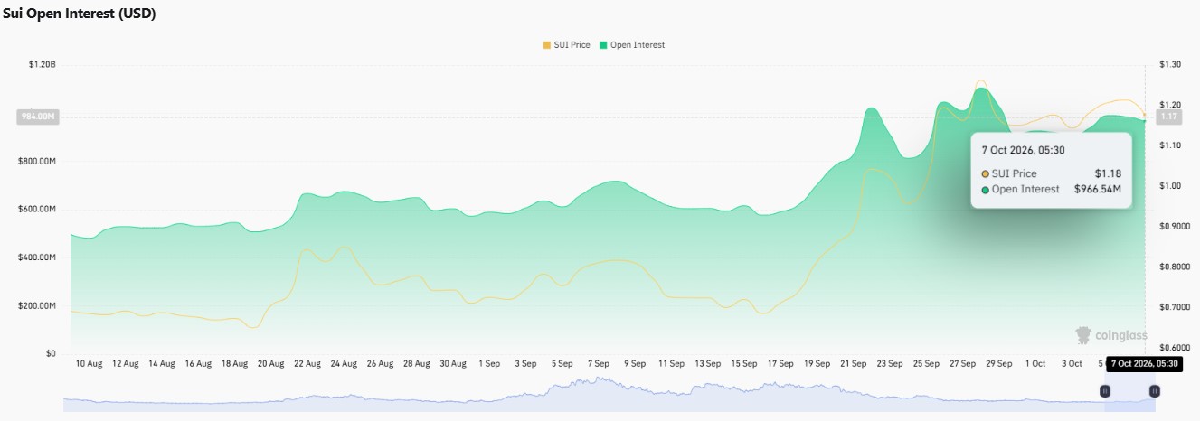Click the yellow SUI Price legend swatch
The image size is (1200, 421).
tap(545, 44)
